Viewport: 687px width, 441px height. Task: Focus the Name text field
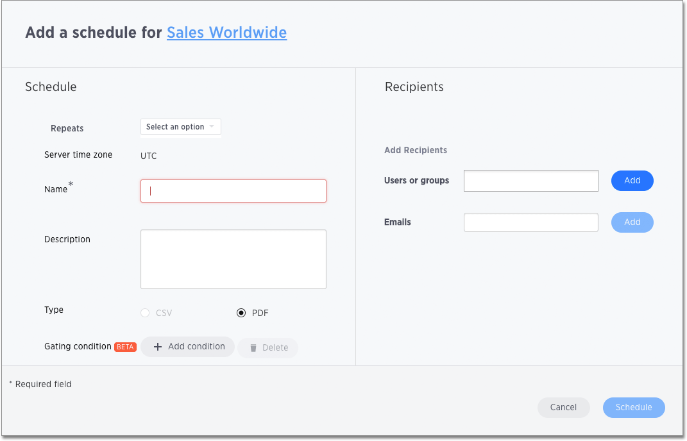tap(233, 191)
